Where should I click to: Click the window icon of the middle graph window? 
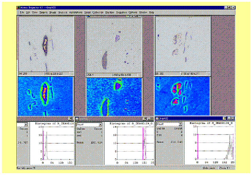click(77, 119)
